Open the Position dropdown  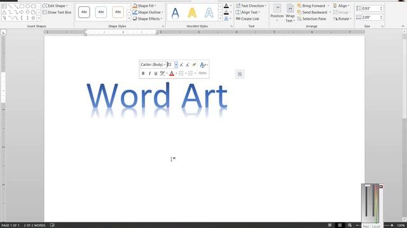pyautogui.click(x=277, y=13)
